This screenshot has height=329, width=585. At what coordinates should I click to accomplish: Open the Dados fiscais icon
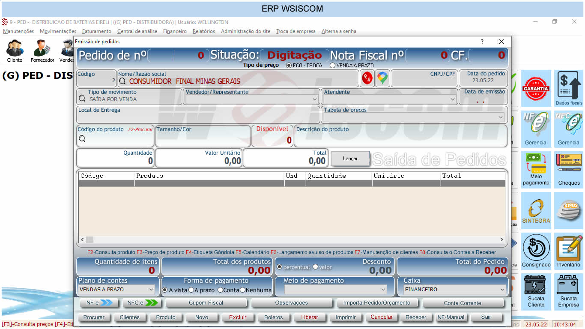pos(568,88)
